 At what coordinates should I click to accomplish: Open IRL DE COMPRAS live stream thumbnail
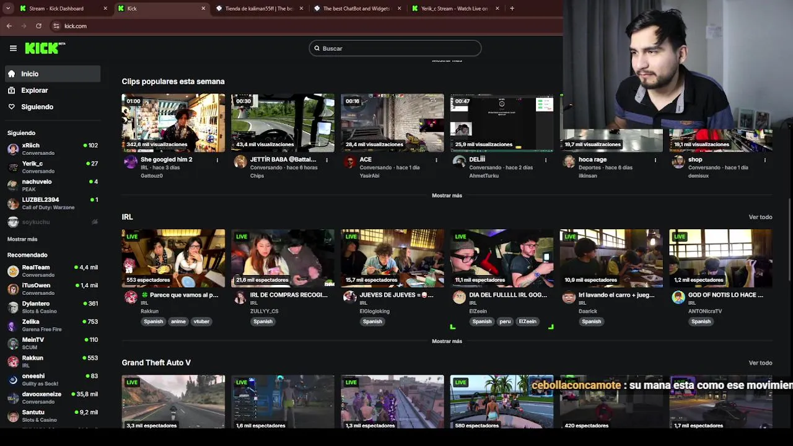(283, 258)
